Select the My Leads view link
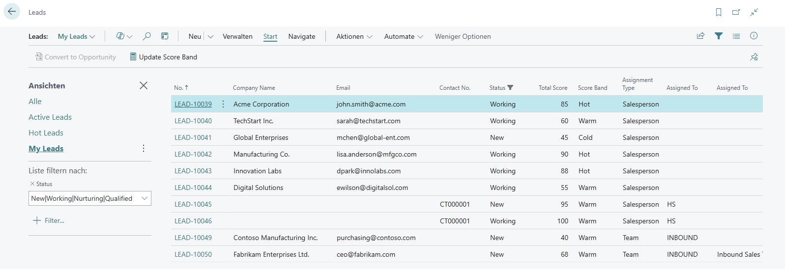The width and height of the screenshot is (785, 269). coord(46,148)
